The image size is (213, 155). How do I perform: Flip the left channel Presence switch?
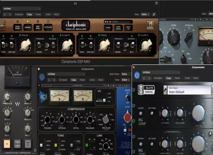pyautogui.click(x=39, y=45)
